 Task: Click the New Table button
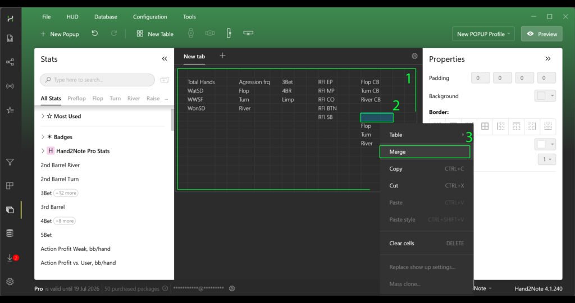tap(155, 34)
